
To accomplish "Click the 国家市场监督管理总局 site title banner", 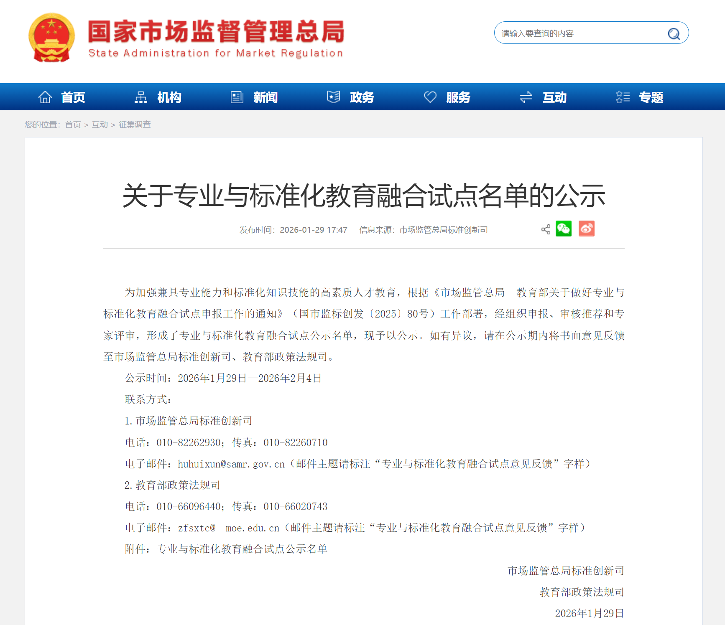I will click(x=216, y=38).
